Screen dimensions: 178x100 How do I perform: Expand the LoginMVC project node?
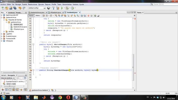click(x=2, y=34)
